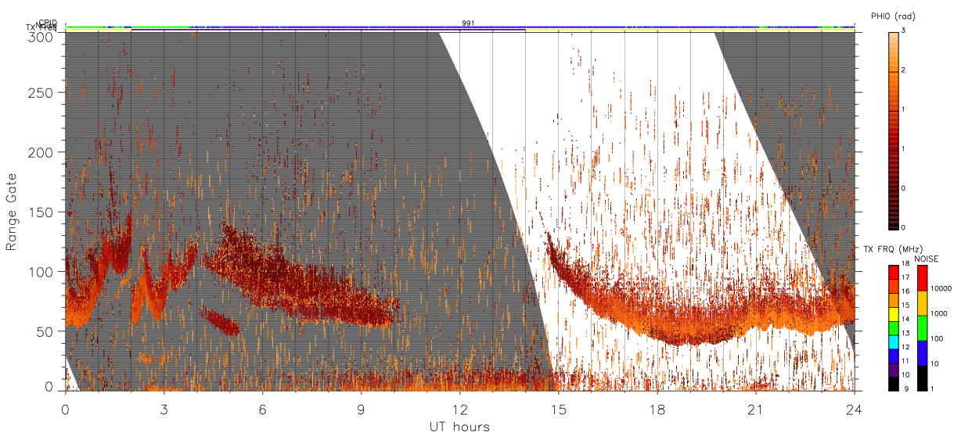This screenshot has height=443, width=961.
Task: Click the red NOISE legend swatch above 10000
Action: pyautogui.click(x=922, y=278)
